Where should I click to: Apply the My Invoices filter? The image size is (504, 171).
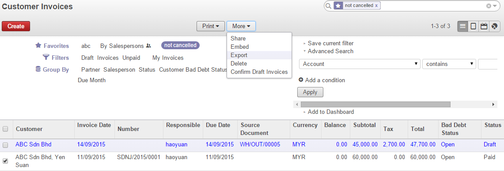click(x=168, y=58)
